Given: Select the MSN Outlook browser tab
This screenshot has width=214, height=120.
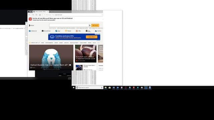Looking at the screenshot, I should (x=41, y=12).
